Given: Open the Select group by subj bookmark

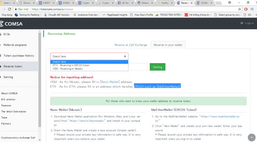Looking at the screenshot, I should 227,15.
